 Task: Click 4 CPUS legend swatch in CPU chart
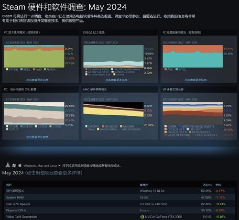(x=50, y=126)
